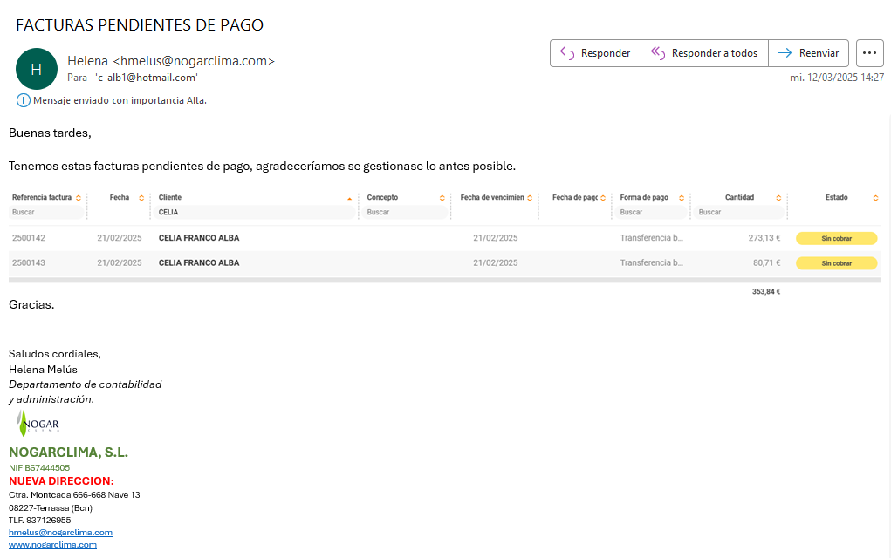
Task: Click the high importance info icon
Action: point(24,100)
